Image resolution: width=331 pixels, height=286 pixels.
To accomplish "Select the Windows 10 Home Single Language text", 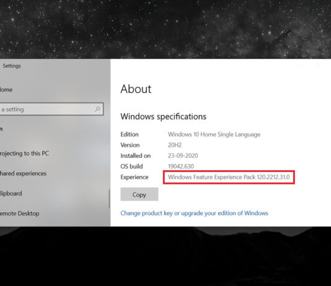I will [x=214, y=134].
